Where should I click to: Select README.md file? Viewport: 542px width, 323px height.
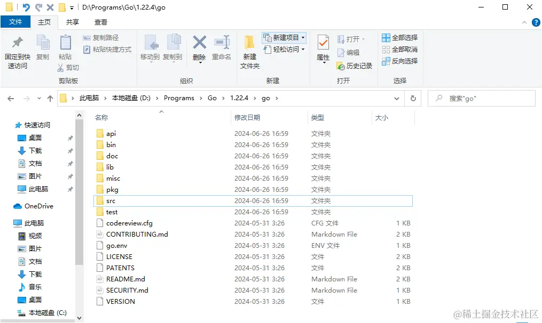[x=125, y=279]
